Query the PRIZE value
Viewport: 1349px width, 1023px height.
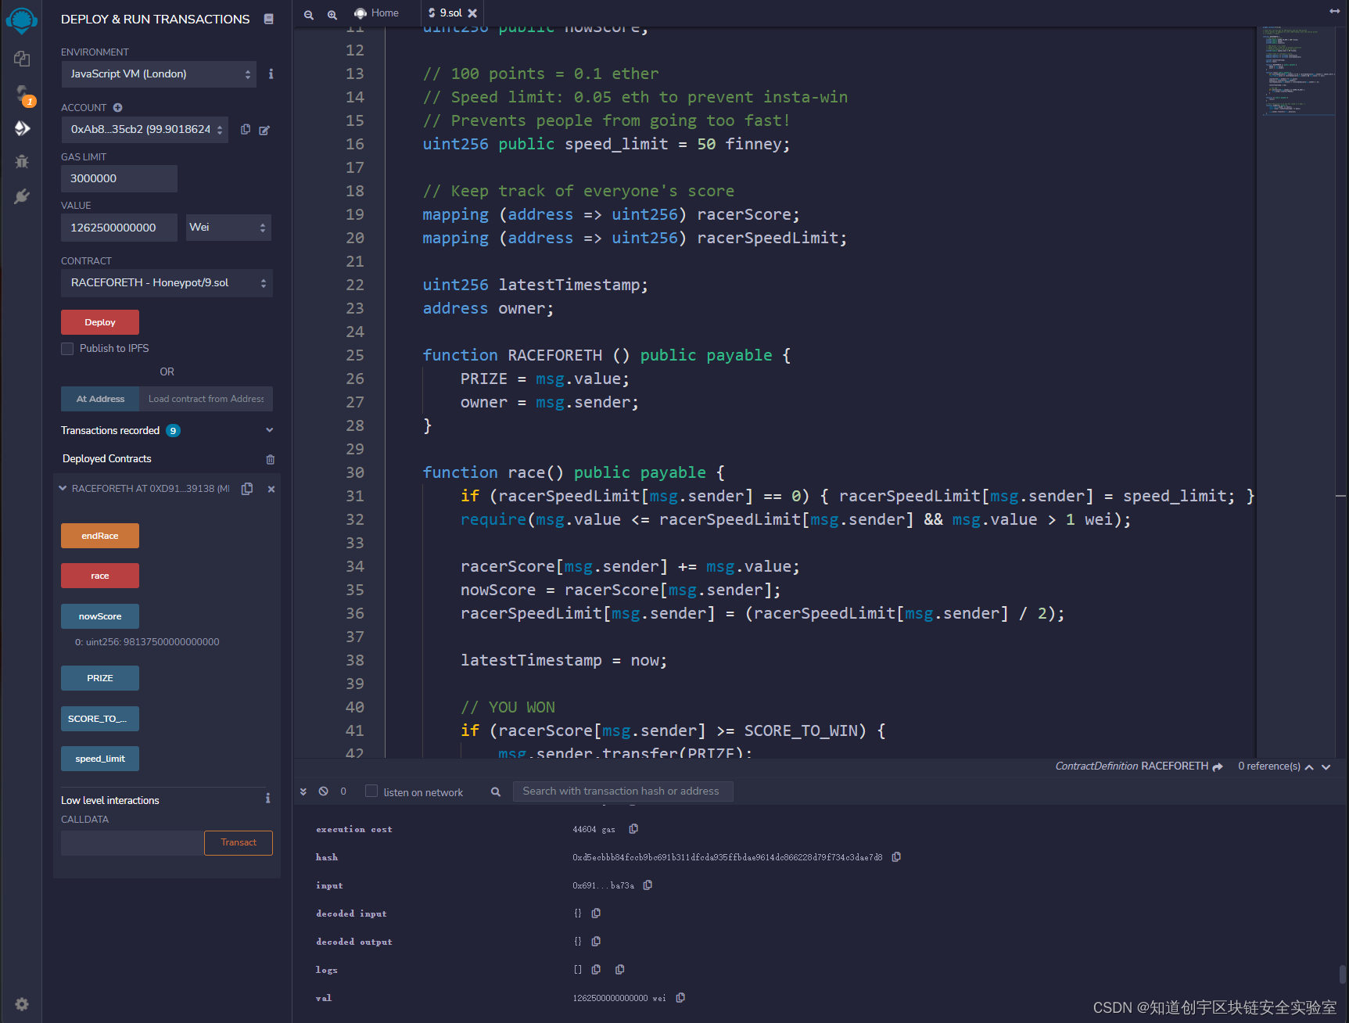pyautogui.click(x=100, y=678)
